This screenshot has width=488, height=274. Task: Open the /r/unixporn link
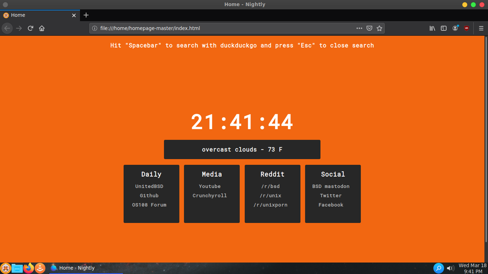point(270,205)
